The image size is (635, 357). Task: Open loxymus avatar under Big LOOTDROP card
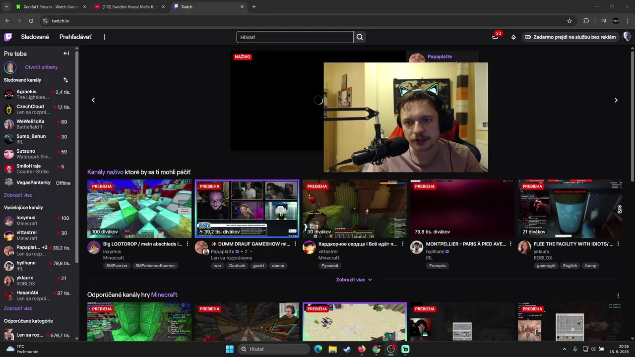coord(94,247)
